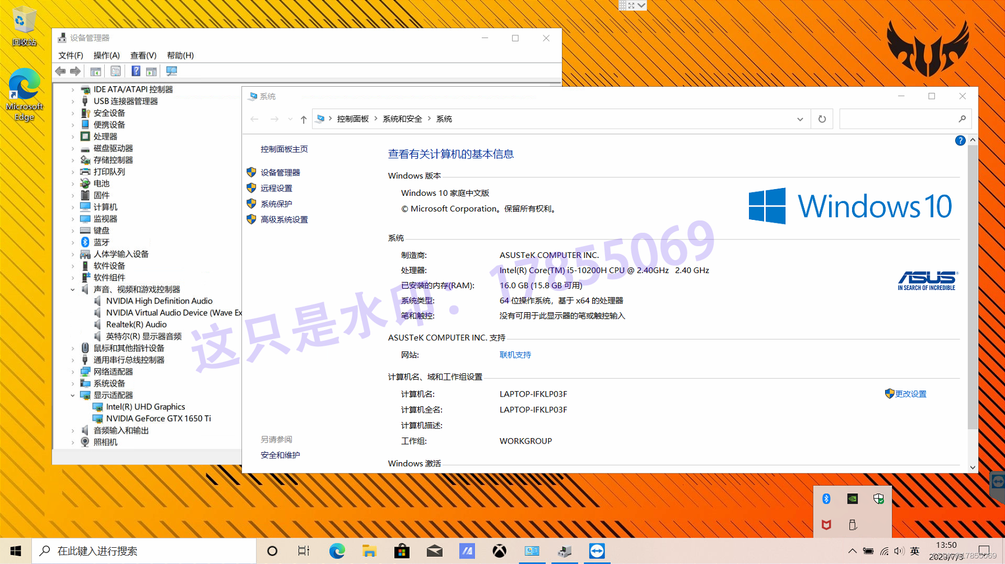Click the Cortana circle on the taskbar

coord(272,551)
